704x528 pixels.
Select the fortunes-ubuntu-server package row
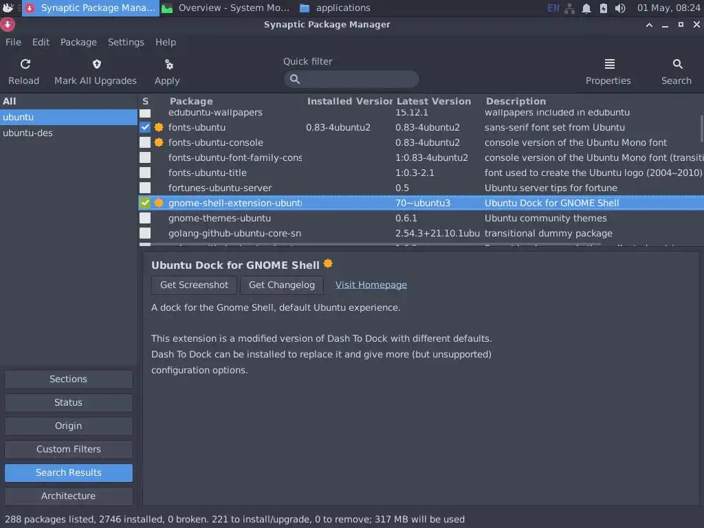click(421, 188)
